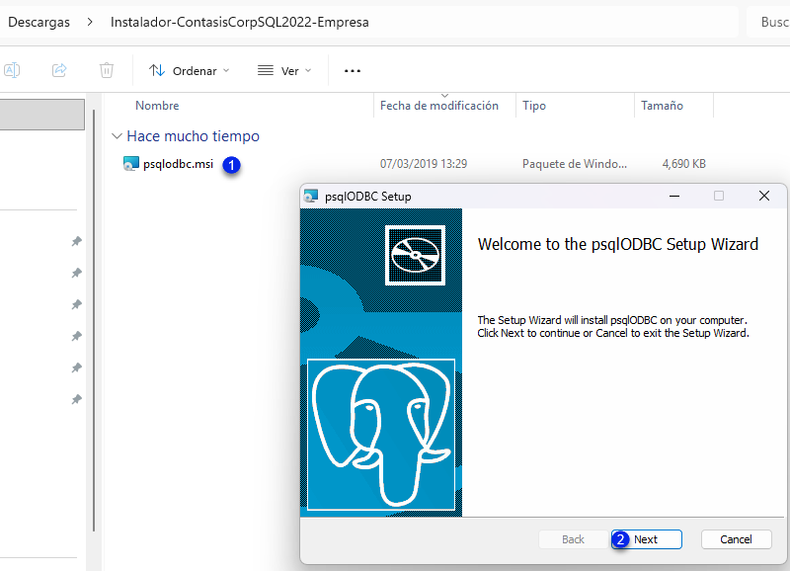Click the first pin icon in navigation pane
This screenshot has width=790, height=571.
tap(77, 241)
